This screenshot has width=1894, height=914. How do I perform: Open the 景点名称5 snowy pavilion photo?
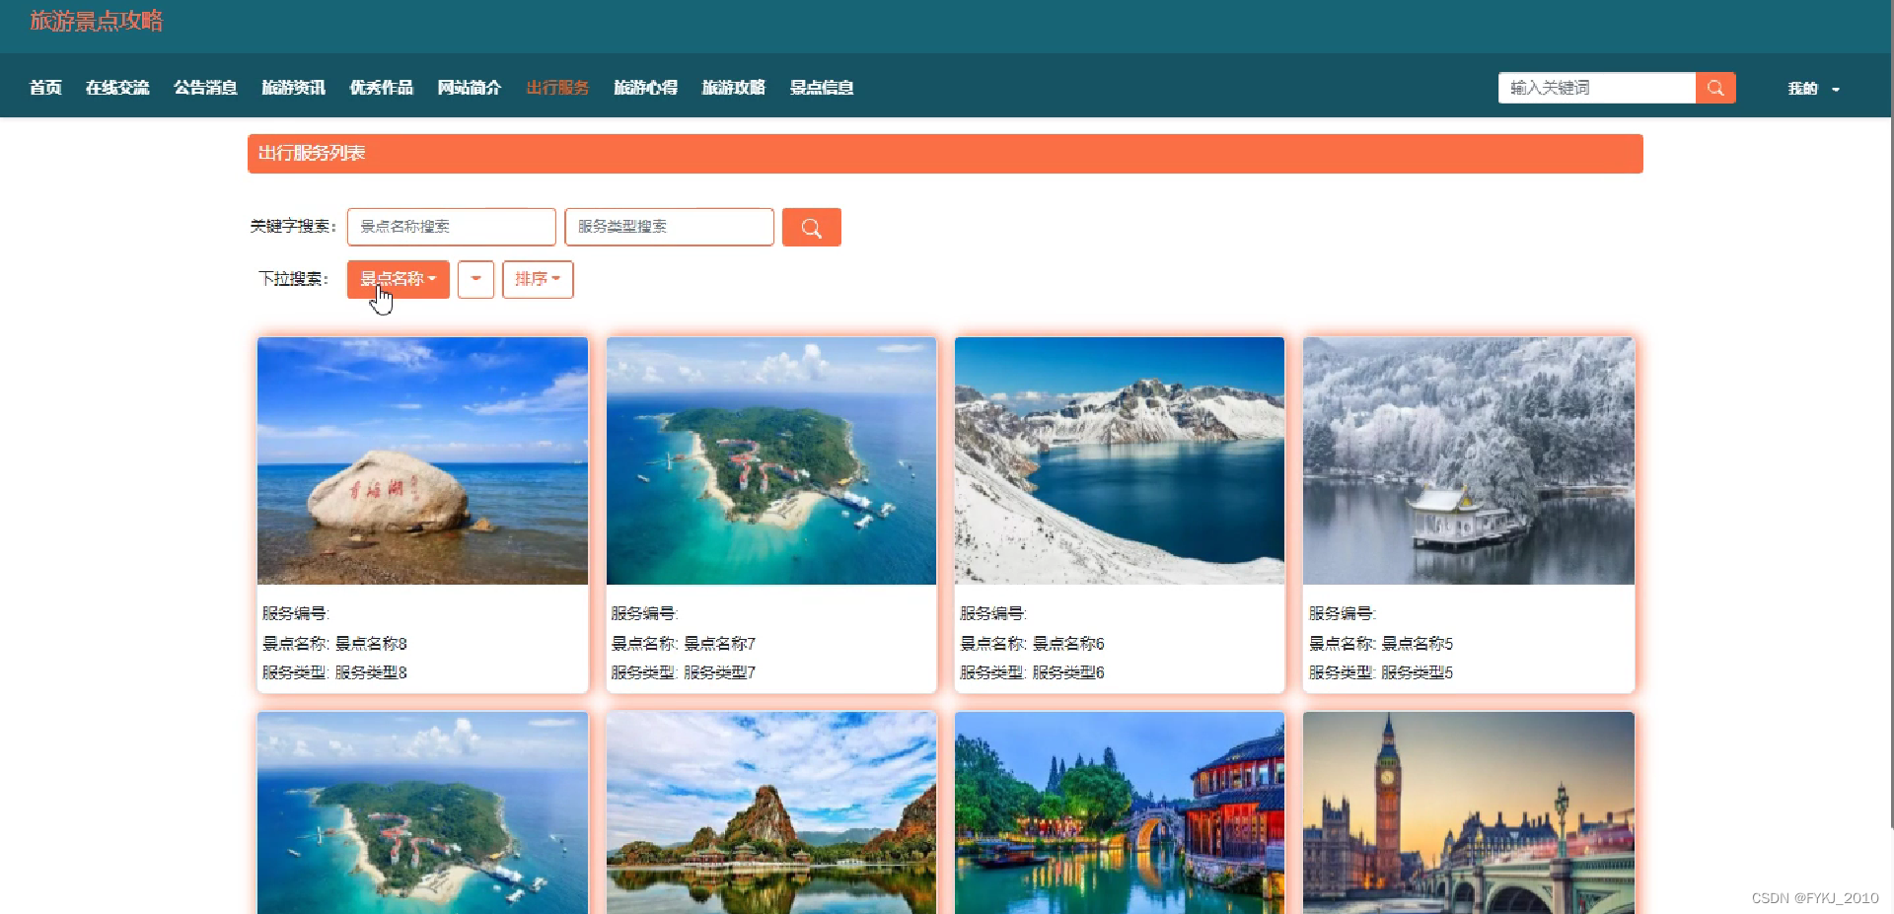point(1469,460)
